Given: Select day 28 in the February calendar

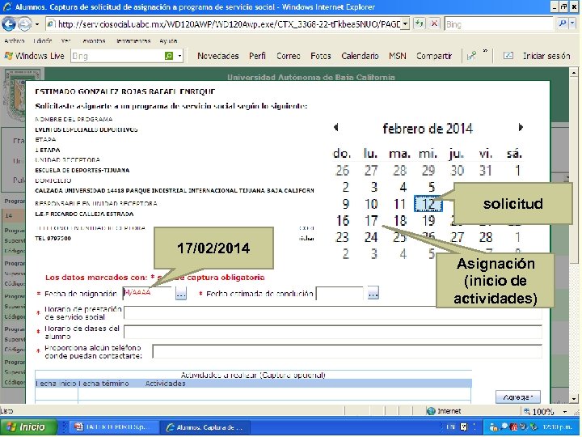Looking at the screenshot, I should [486, 237].
